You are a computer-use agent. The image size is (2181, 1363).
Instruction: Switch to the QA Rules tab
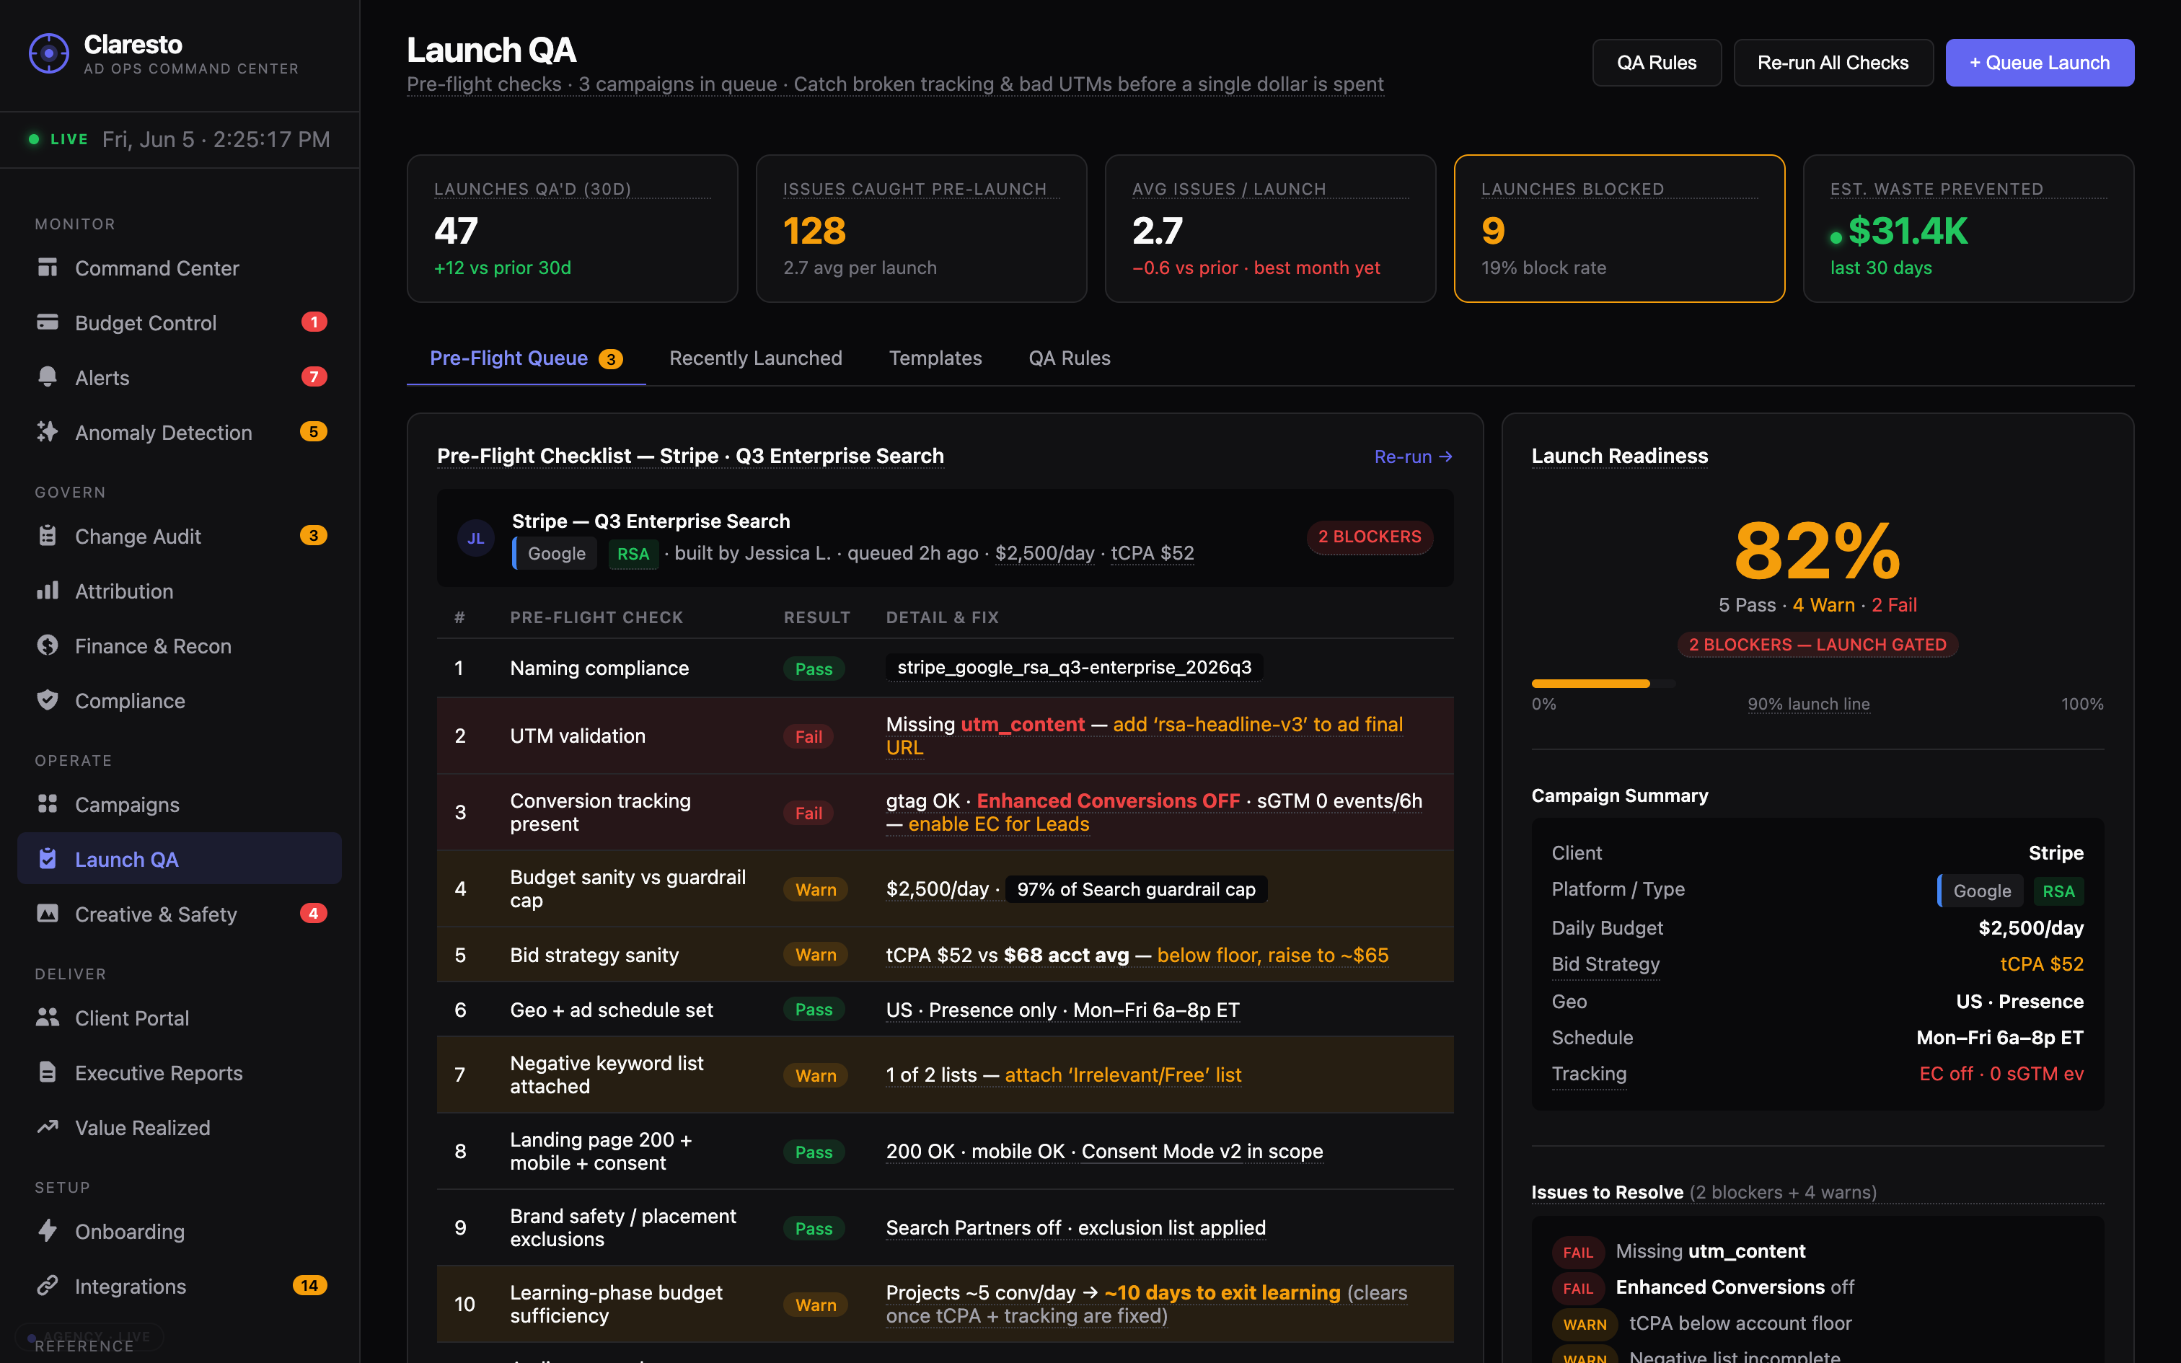(x=1069, y=359)
